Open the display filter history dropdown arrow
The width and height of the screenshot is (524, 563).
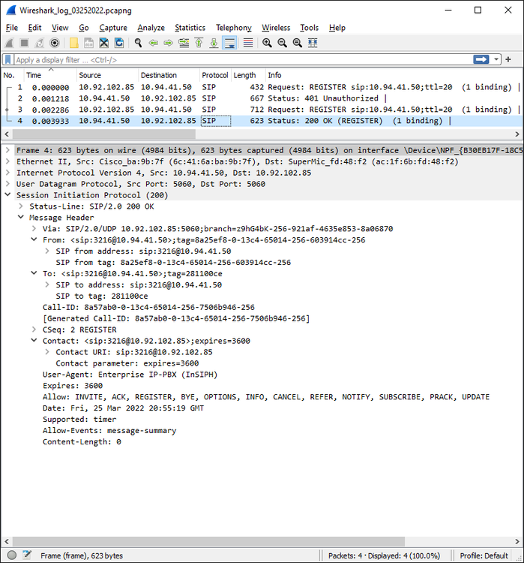[496, 59]
